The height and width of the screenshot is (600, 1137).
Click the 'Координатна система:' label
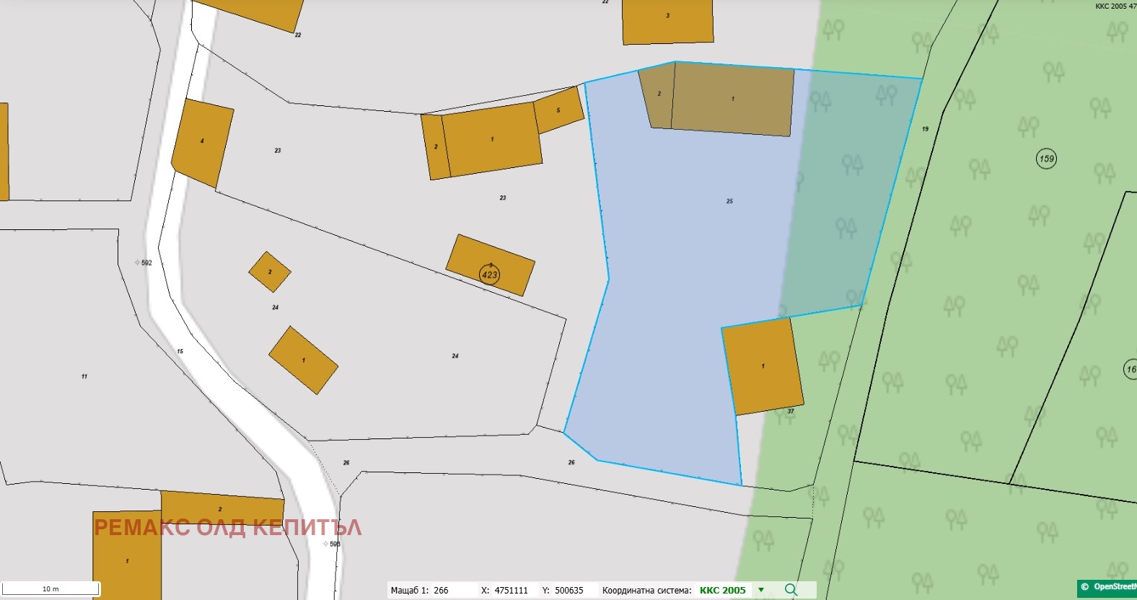[646, 590]
